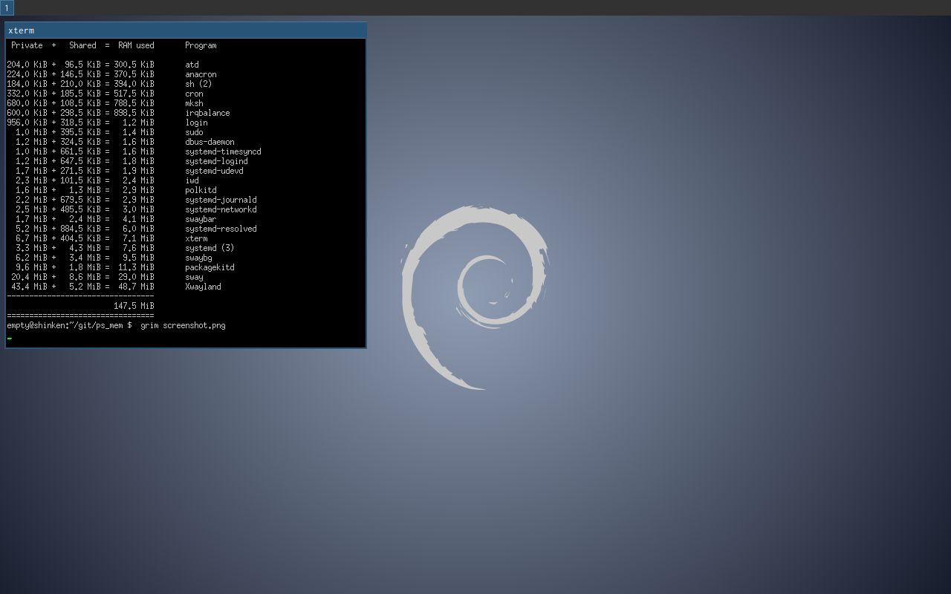Click the 'polkitd' program name
Screen dimensions: 951x594
click(x=201, y=190)
